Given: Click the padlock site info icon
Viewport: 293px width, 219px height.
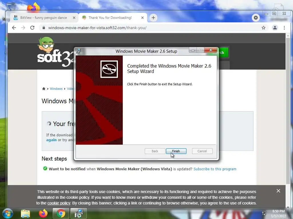Looking at the screenshot, I should point(44,28).
